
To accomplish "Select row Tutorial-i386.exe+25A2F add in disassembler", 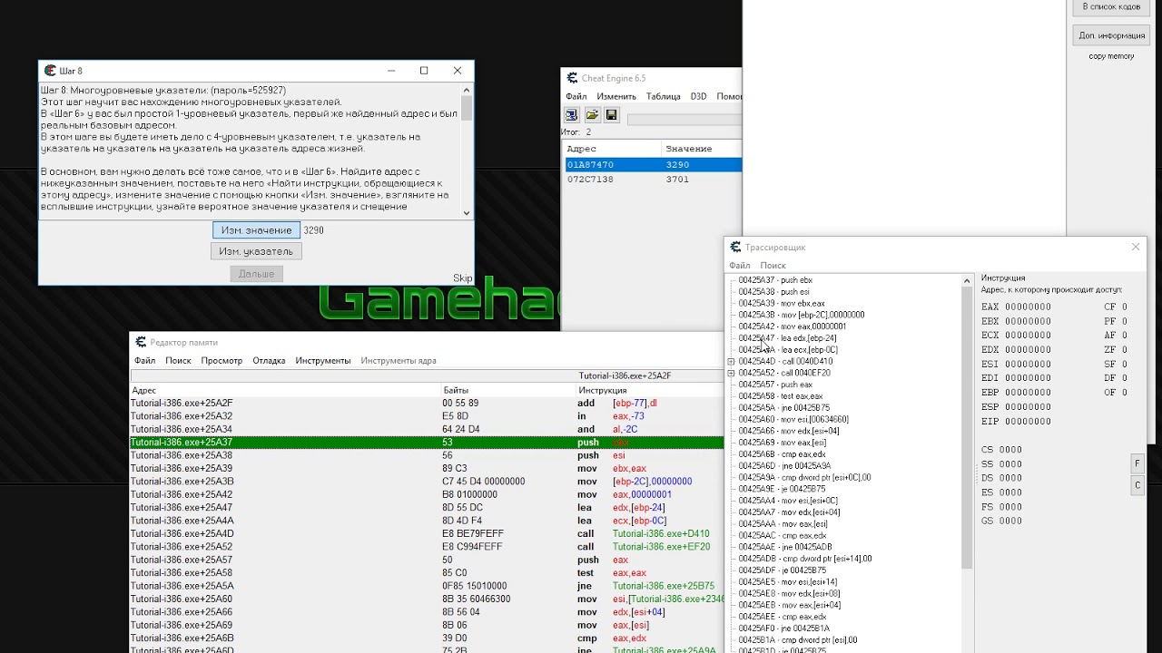I will click(x=427, y=404).
